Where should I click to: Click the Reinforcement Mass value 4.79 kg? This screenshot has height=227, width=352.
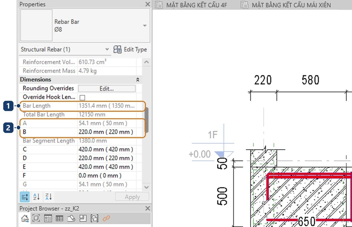(88, 71)
